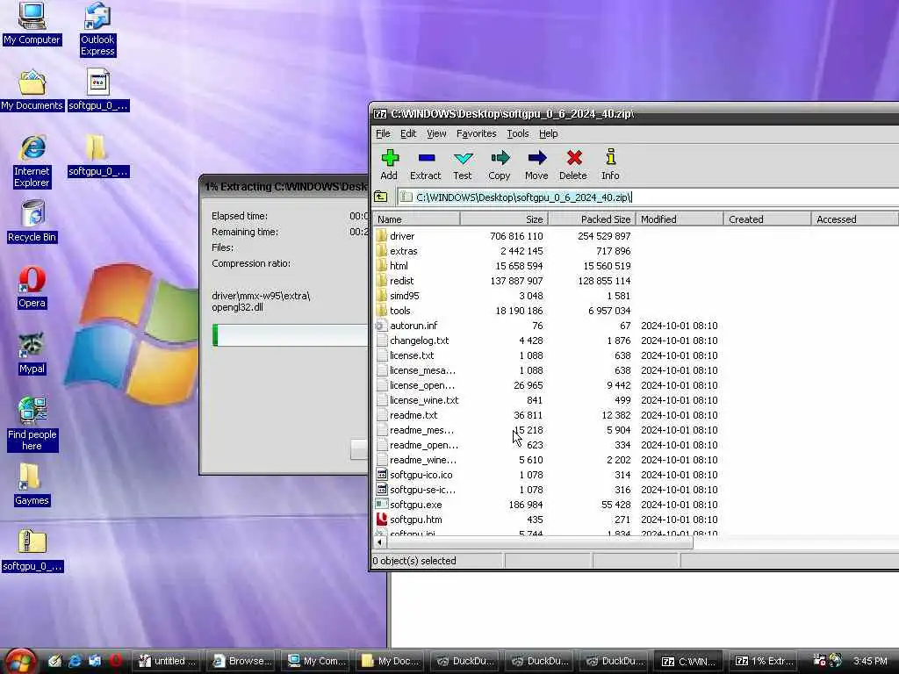Screen dimensions: 899x674
Task: Open Find people here shortcut
Action: coord(32,424)
